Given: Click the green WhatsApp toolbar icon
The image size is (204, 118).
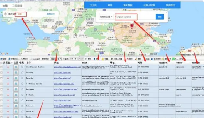Looking at the screenshot, I should [x=173, y=59].
